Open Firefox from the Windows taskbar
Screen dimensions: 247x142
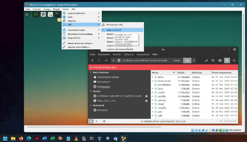21,139
